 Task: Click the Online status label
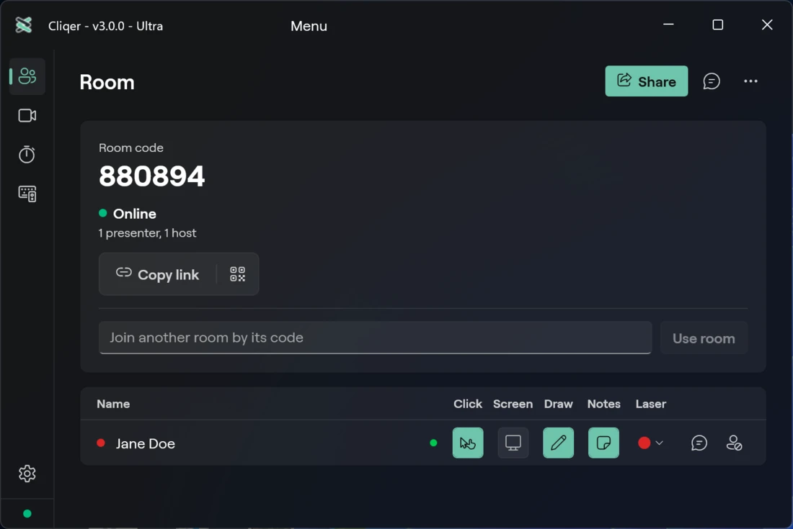[135, 214]
